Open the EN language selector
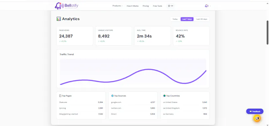 [170, 6]
